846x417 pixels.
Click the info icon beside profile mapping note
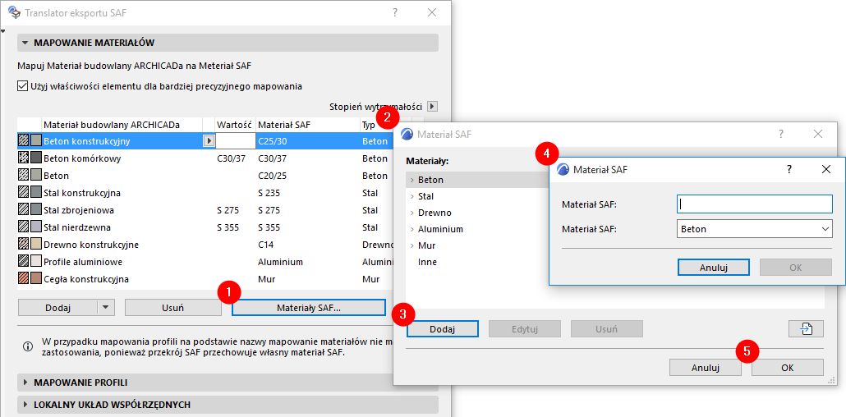[x=27, y=347]
